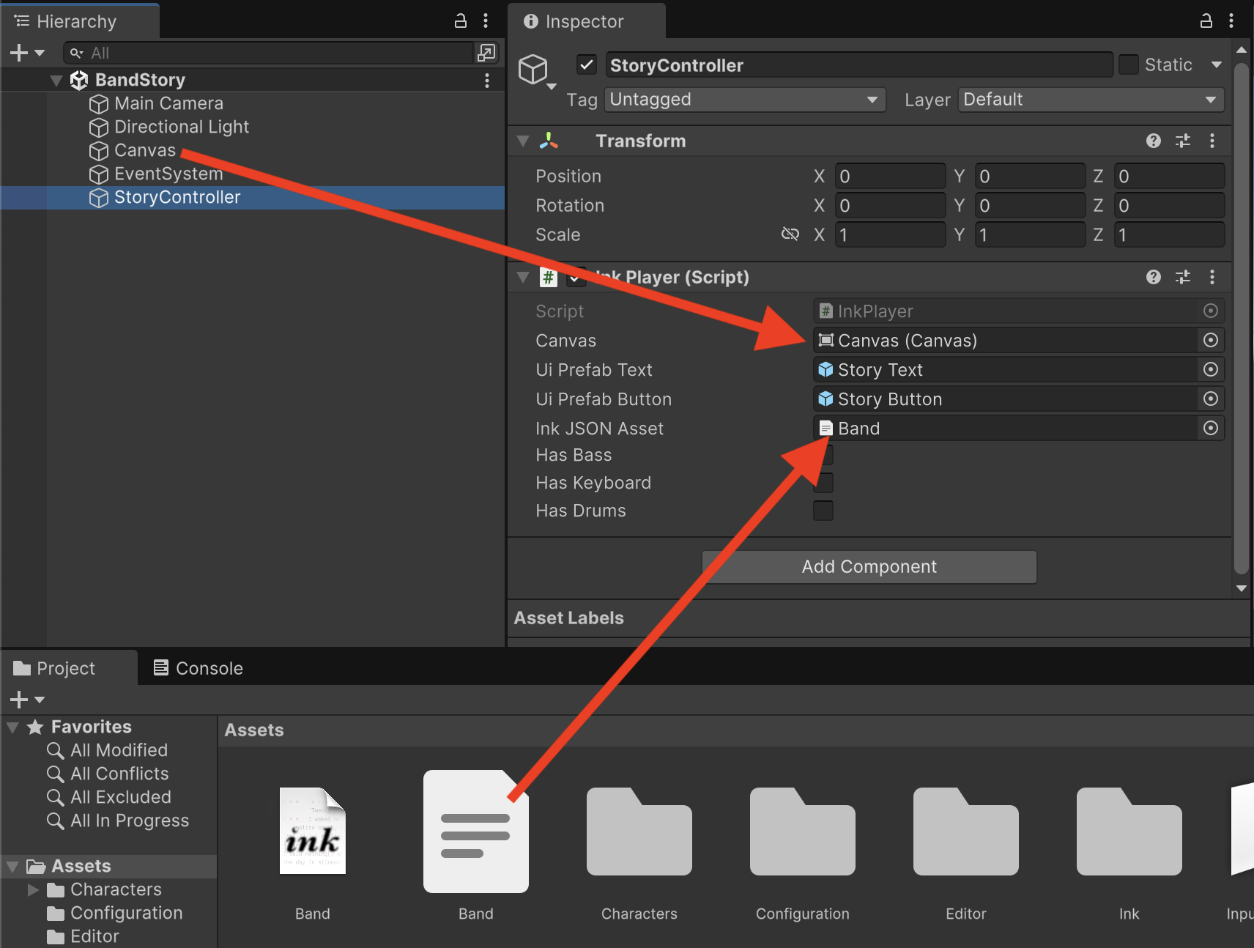This screenshot has width=1254, height=948.
Task: Click the Add Component button
Action: pyautogui.click(x=869, y=566)
